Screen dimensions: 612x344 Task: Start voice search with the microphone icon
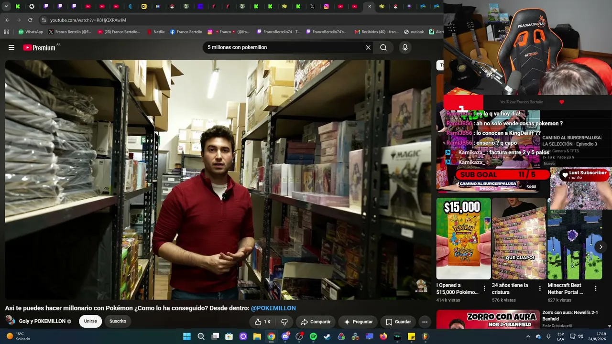[x=405, y=47]
